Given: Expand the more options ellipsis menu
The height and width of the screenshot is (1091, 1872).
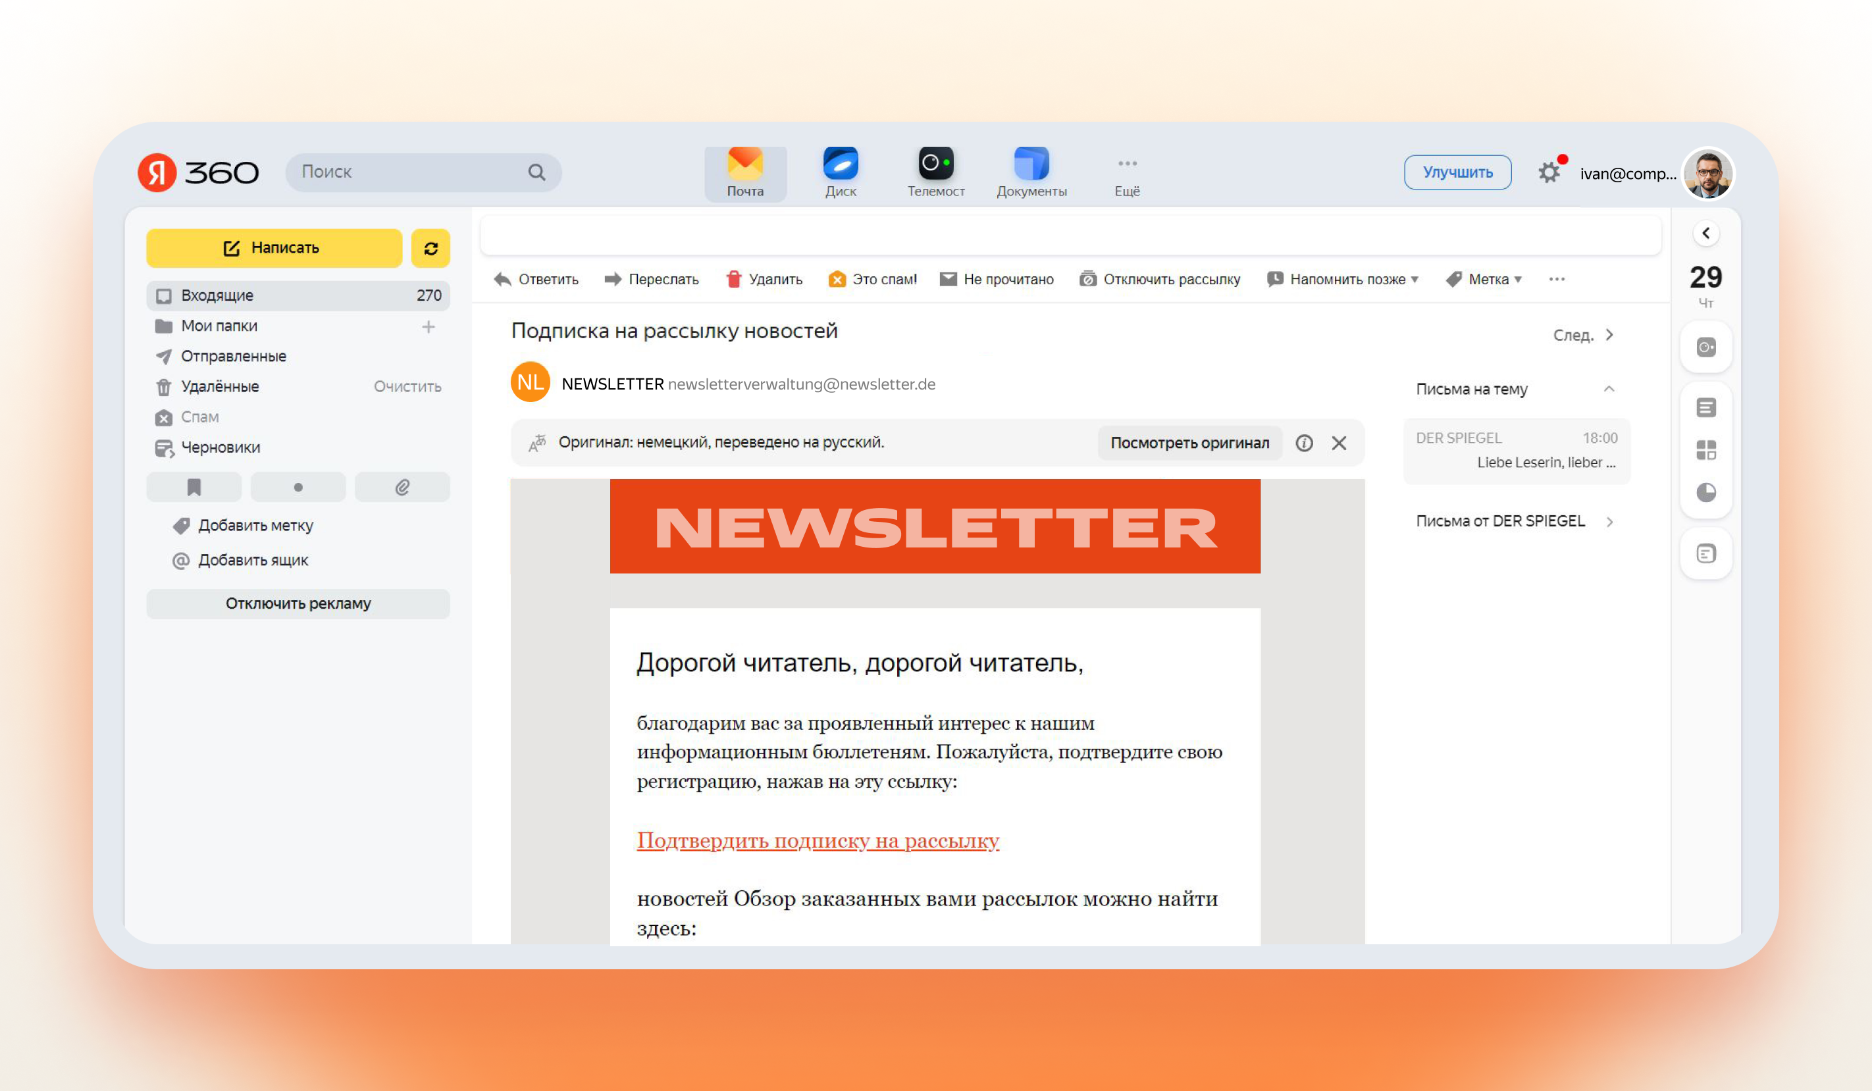Looking at the screenshot, I should (x=1557, y=278).
